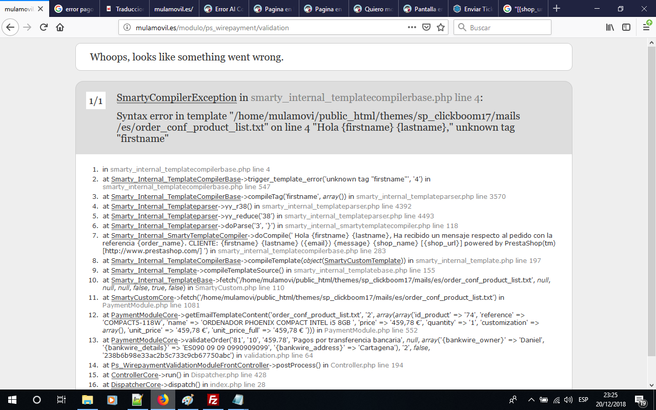Open Windows Task View

[x=61, y=400]
